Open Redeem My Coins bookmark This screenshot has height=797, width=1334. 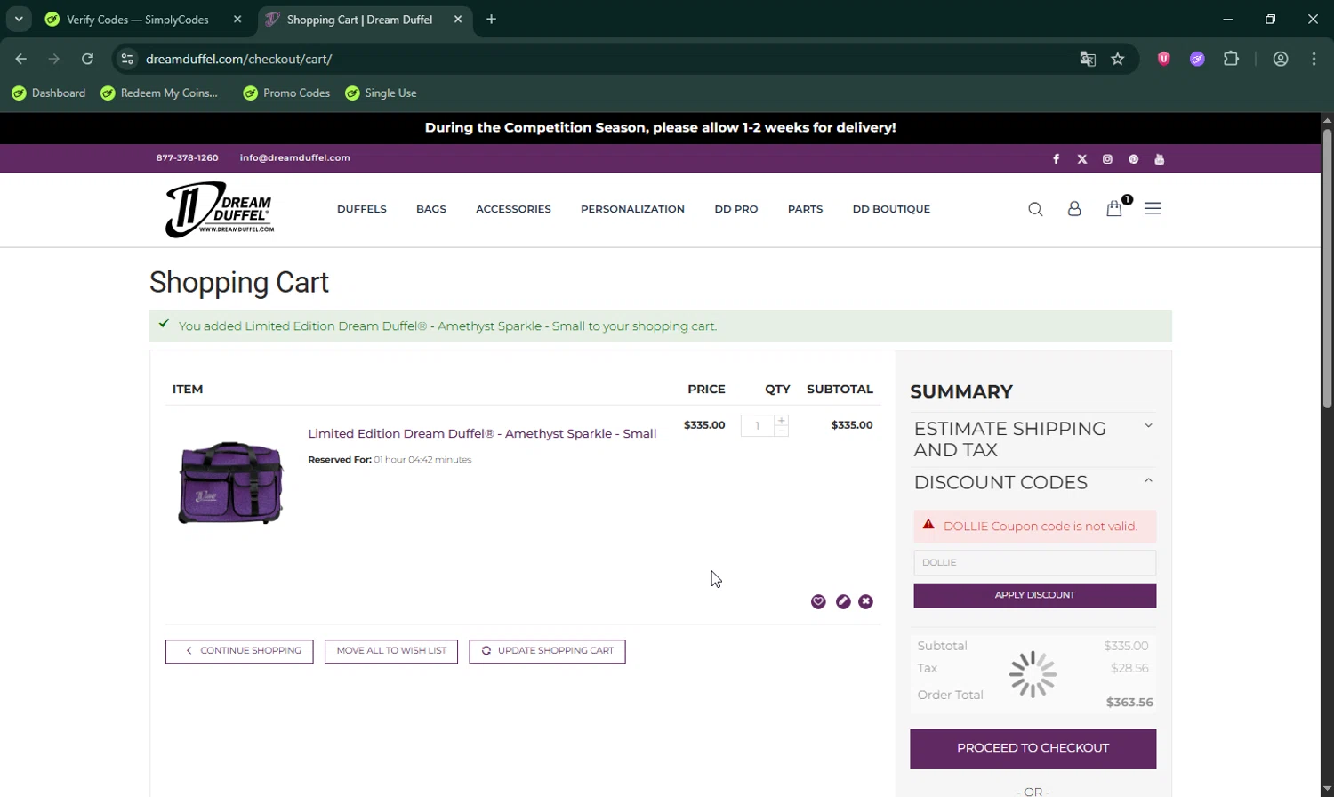click(x=160, y=93)
